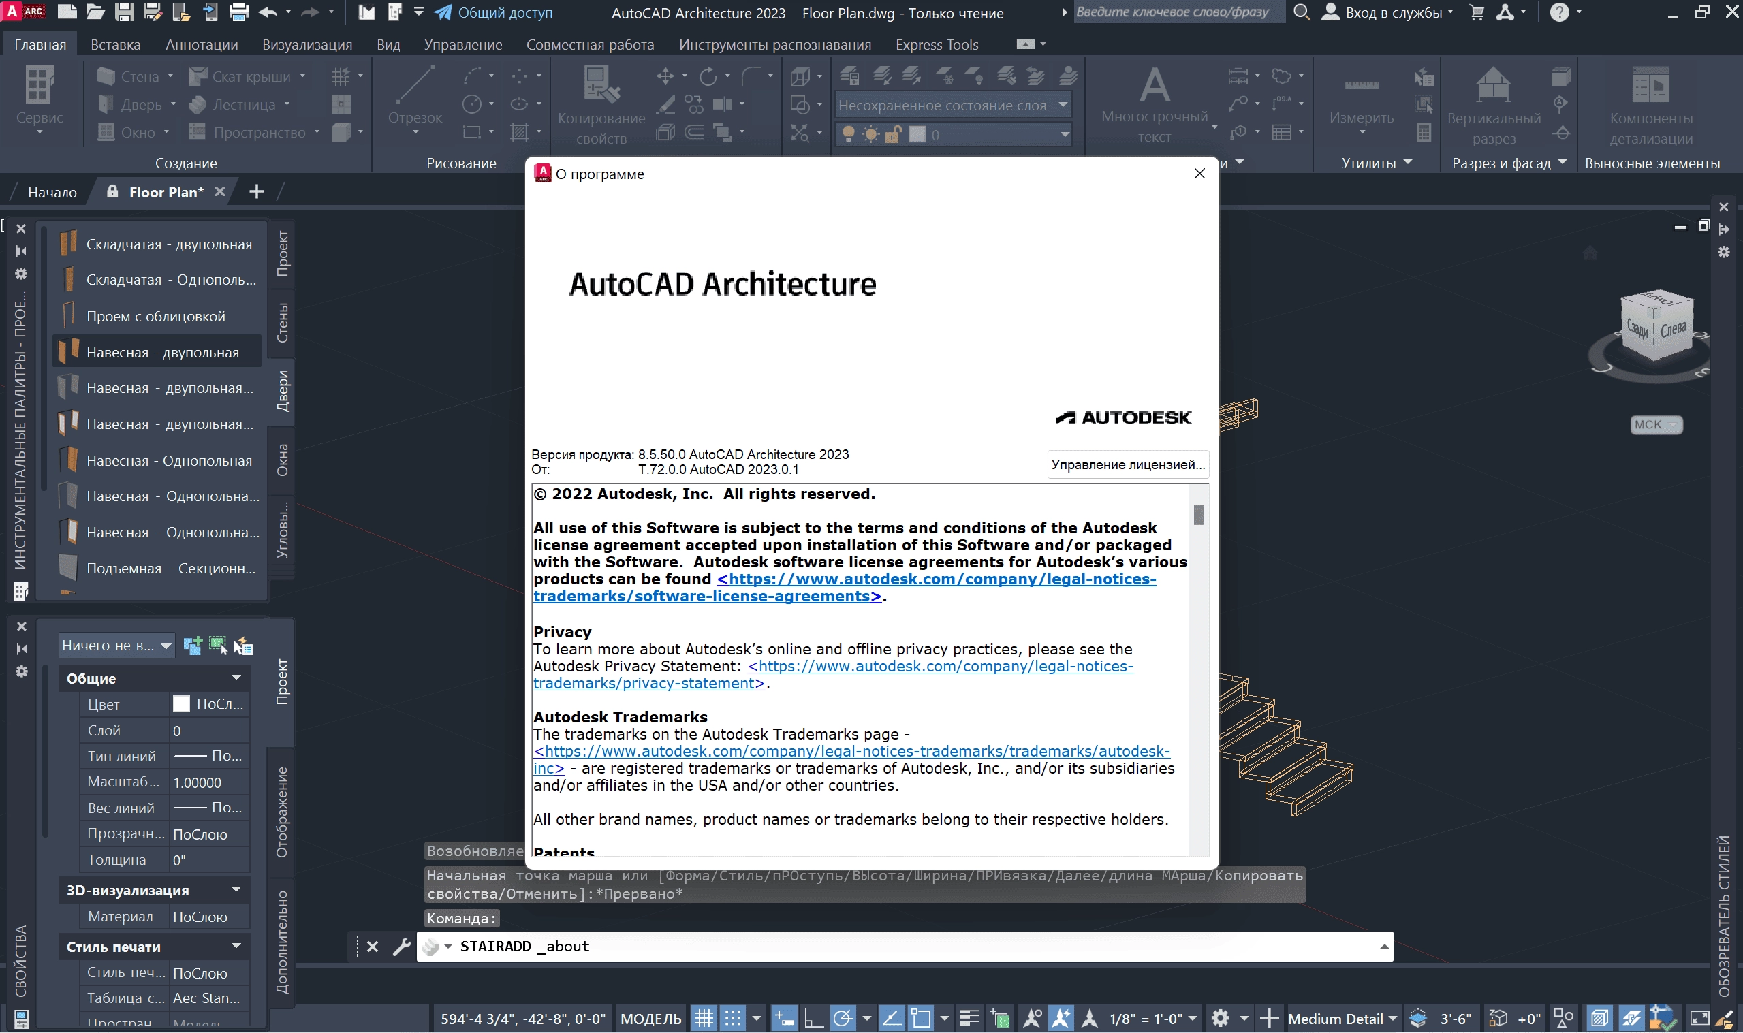
Task: Toggle lineweight display in the status bar
Action: (x=970, y=1019)
